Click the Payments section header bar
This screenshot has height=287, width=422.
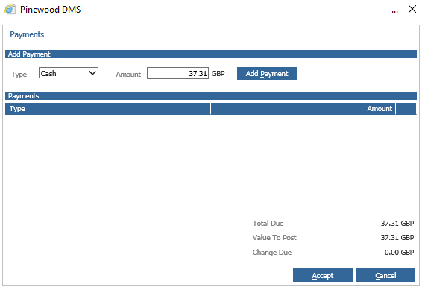point(211,96)
